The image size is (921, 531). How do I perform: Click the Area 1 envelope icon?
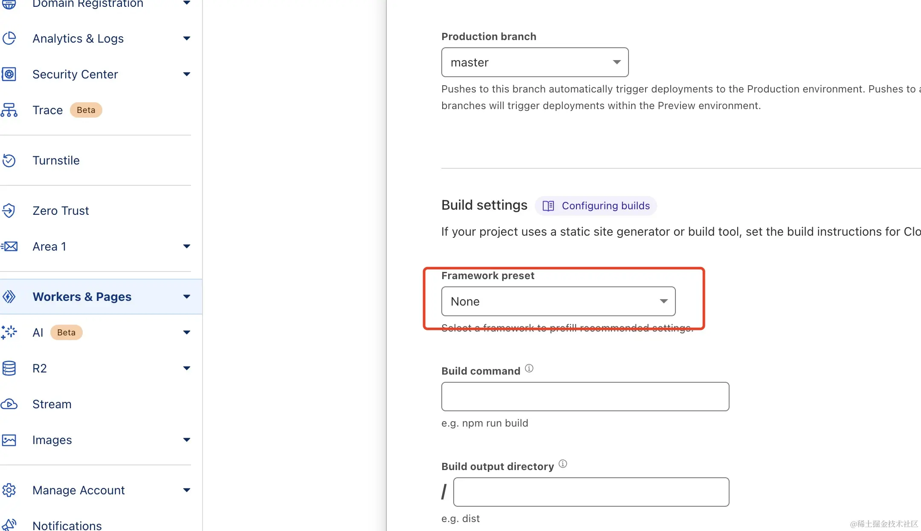pos(9,246)
